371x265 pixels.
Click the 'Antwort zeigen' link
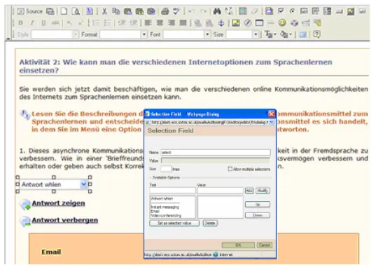(x=58, y=203)
